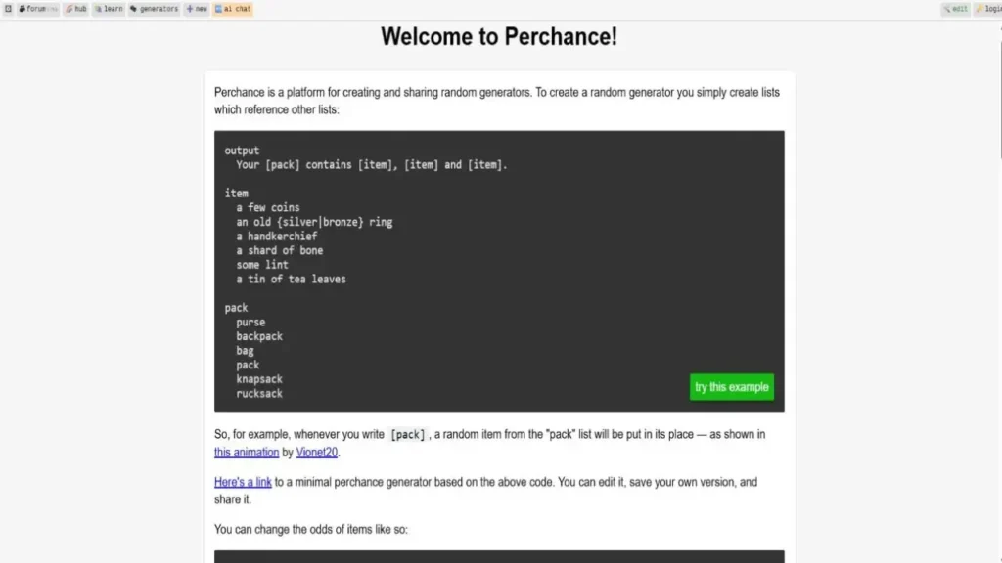Click the generators tag icon in the navbar
The image size is (1002, 563).
click(x=132, y=9)
